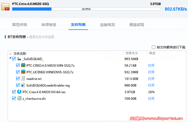Image resolution: width=188 pixels, height=122 pixels.
Task: Click the 932.39KB size value
Action: click(x=131, y=72)
